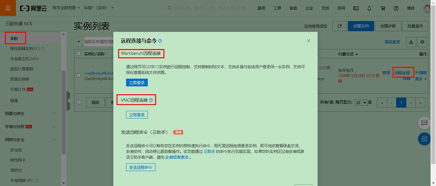
Task: Select the 费用 menu item
Action: (261, 8)
